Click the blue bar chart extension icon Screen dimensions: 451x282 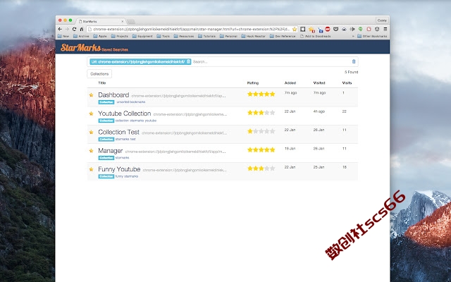point(320,30)
